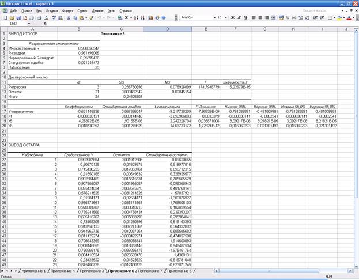Merge and center cells icon
This screenshot has height=280, width=359.
(273, 18)
